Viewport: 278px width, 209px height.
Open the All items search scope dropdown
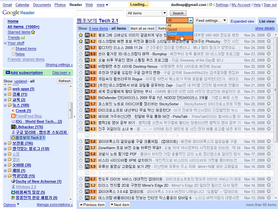click(x=147, y=13)
